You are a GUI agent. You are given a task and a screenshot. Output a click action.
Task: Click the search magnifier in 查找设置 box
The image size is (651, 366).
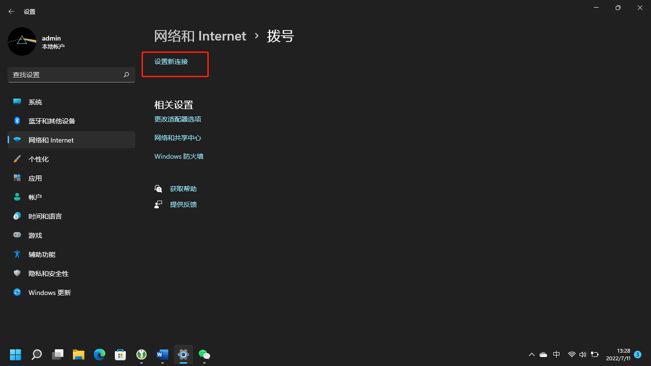[126, 75]
